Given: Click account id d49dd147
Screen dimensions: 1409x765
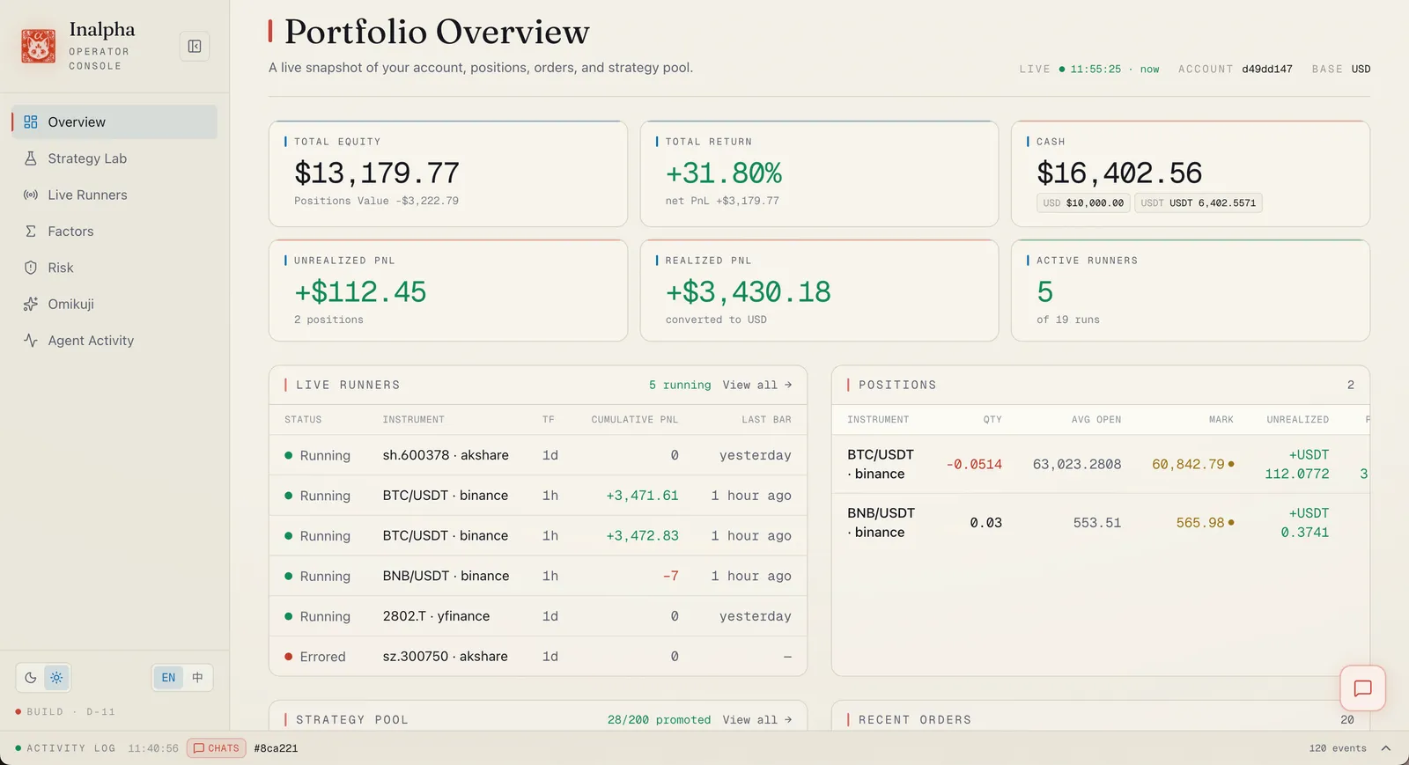Looking at the screenshot, I should point(1267,70).
